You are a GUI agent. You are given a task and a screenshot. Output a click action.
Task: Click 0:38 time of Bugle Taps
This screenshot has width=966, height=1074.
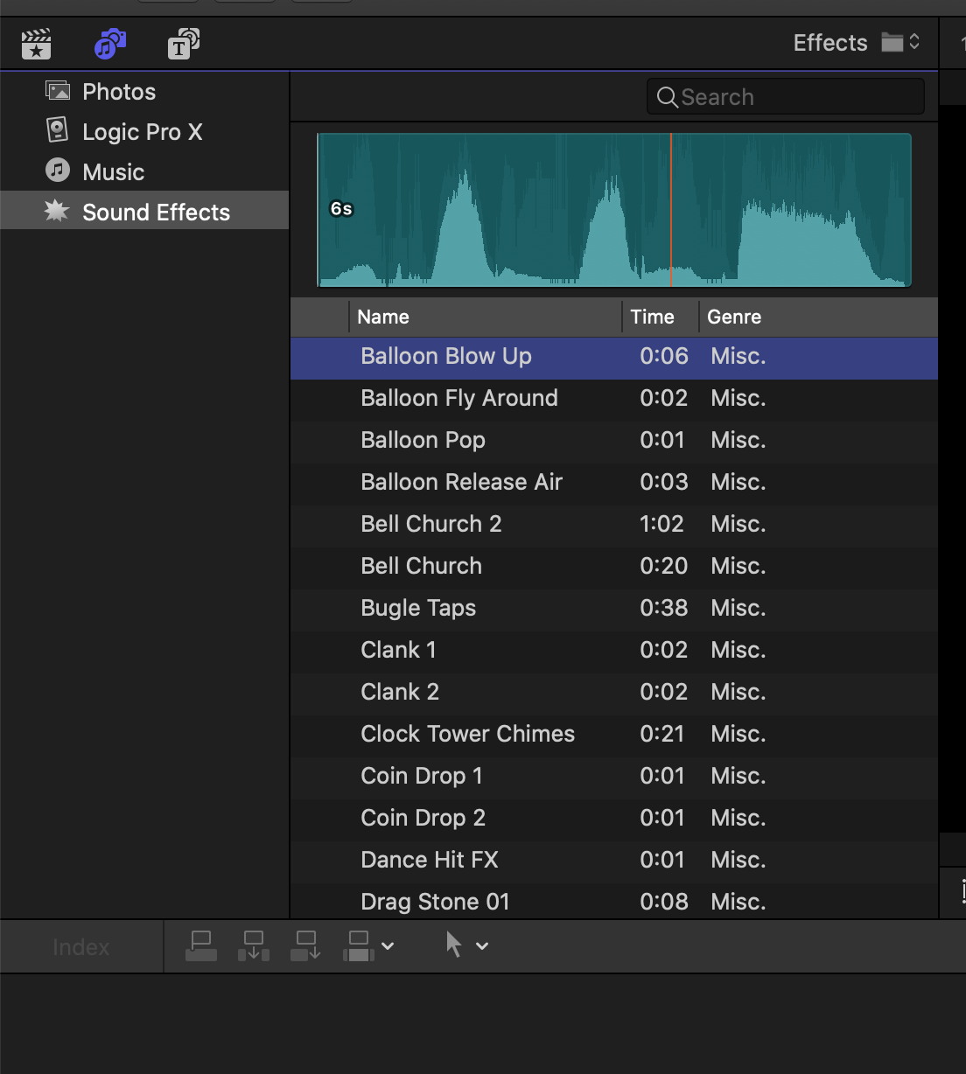[663, 609]
